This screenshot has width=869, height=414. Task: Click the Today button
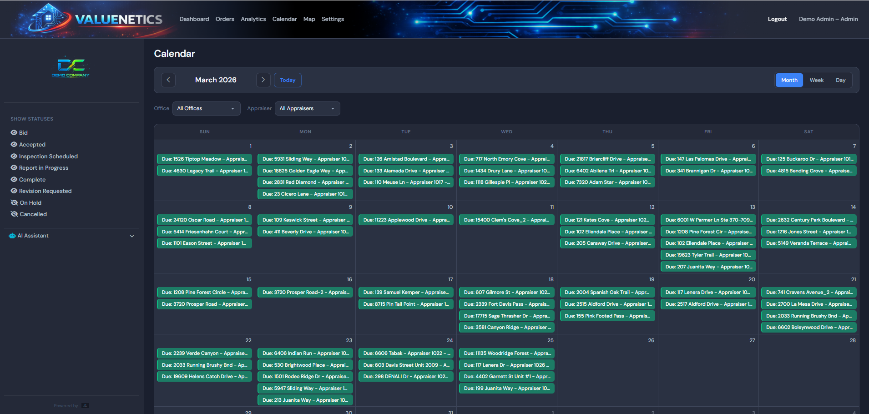pos(288,80)
